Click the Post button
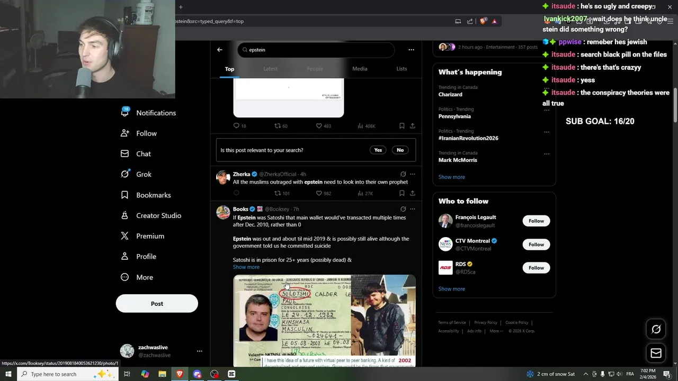 coord(157,304)
